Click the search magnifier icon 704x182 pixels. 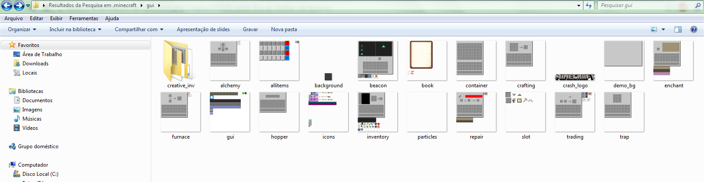pos(698,5)
